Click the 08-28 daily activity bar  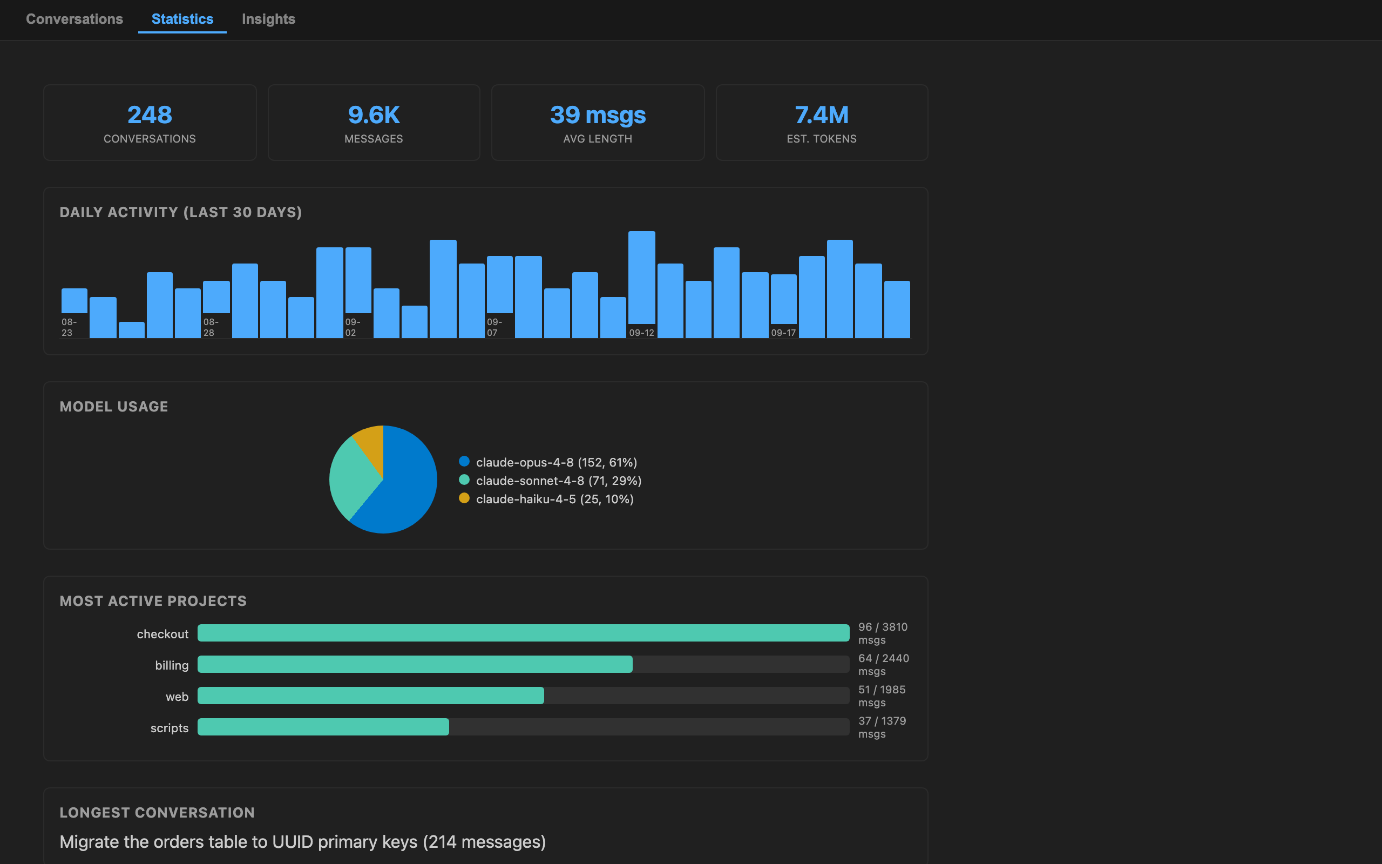click(216, 297)
